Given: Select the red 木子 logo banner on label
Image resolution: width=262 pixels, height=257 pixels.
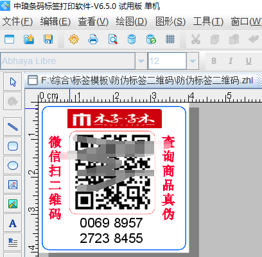Looking at the screenshot, I should (114, 119).
